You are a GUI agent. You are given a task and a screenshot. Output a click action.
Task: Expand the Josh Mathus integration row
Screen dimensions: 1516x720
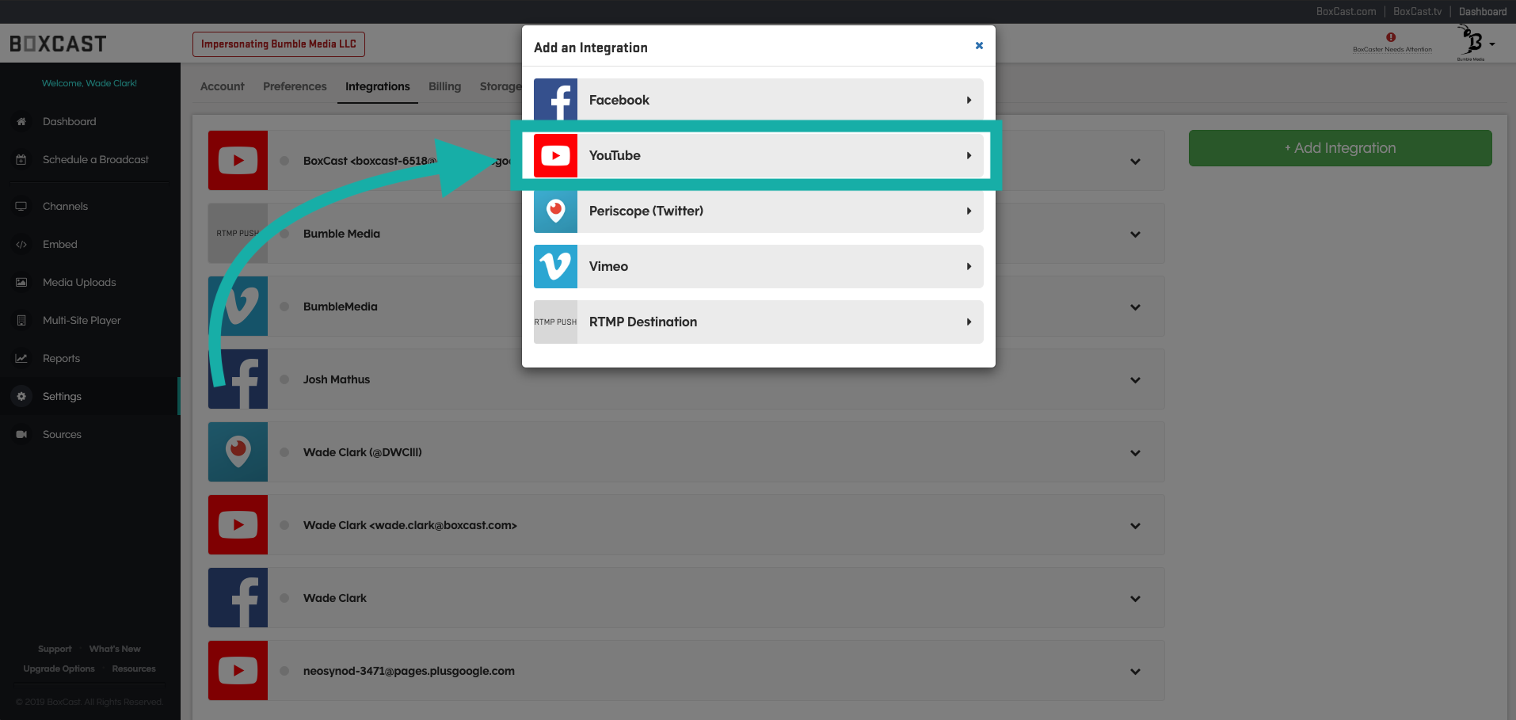coord(1135,380)
